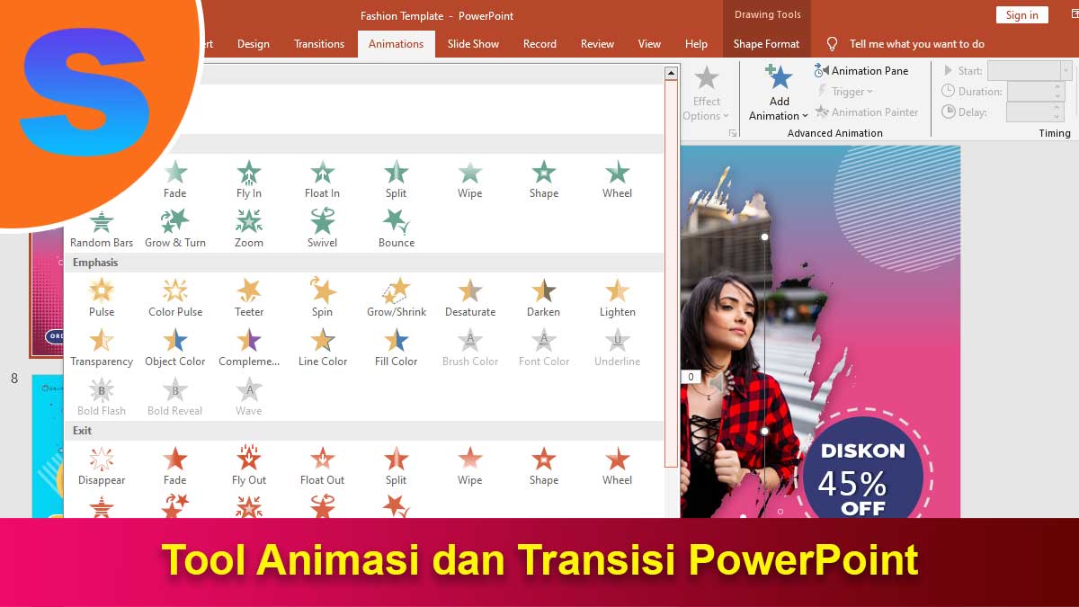Select the Transparency emphasis effect
Screen dimensions: 1079x607
[x=102, y=347]
